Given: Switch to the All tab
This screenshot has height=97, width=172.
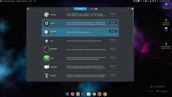Looking at the screenshot, I should [67, 9].
